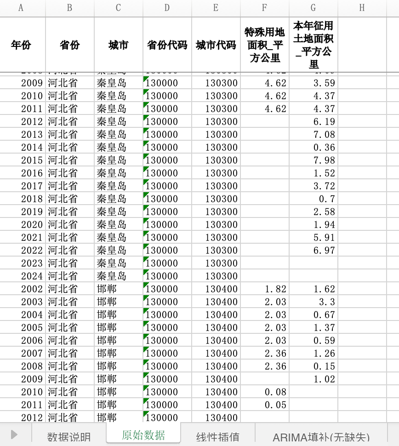
Task: Select the 1.26 value in 邯郸 2007 row
Action: click(x=313, y=353)
